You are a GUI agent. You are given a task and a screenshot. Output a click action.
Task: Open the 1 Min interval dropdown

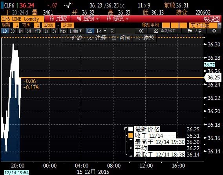pos(75,31)
